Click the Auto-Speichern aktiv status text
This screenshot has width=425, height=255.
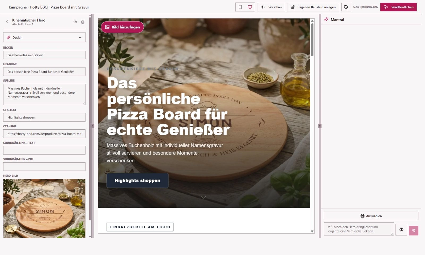pyautogui.click(x=365, y=7)
